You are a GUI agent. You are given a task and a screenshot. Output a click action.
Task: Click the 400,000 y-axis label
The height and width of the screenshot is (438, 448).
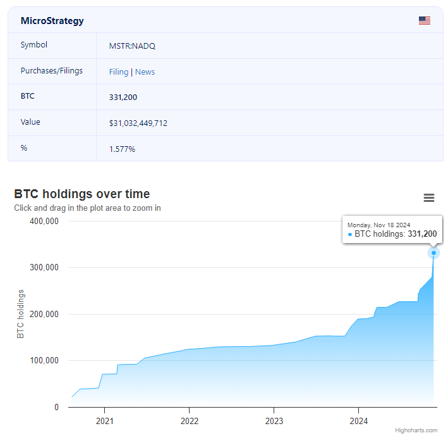pyautogui.click(x=44, y=222)
